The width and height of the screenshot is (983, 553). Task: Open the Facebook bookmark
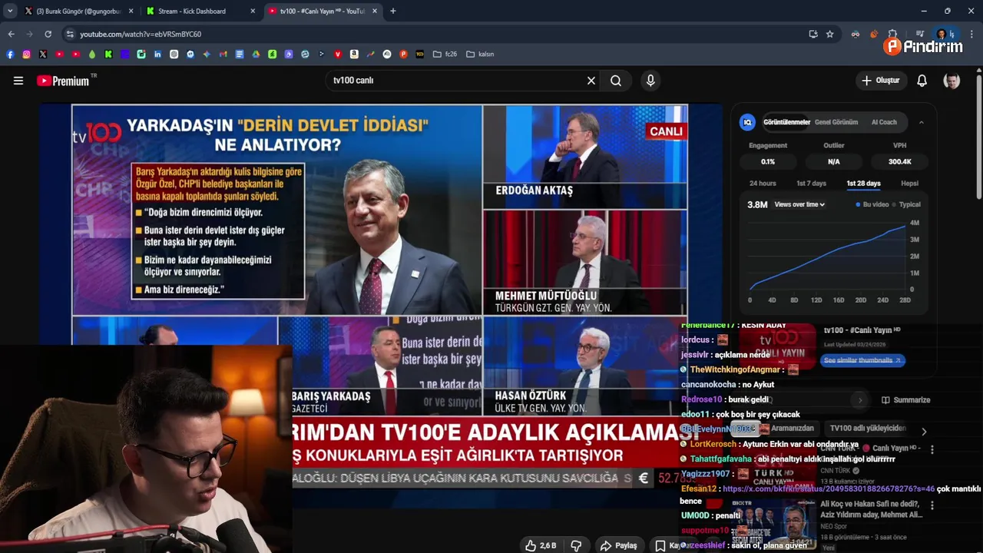click(10, 55)
